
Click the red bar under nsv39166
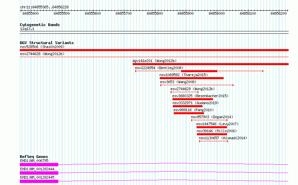[x=212, y=134]
